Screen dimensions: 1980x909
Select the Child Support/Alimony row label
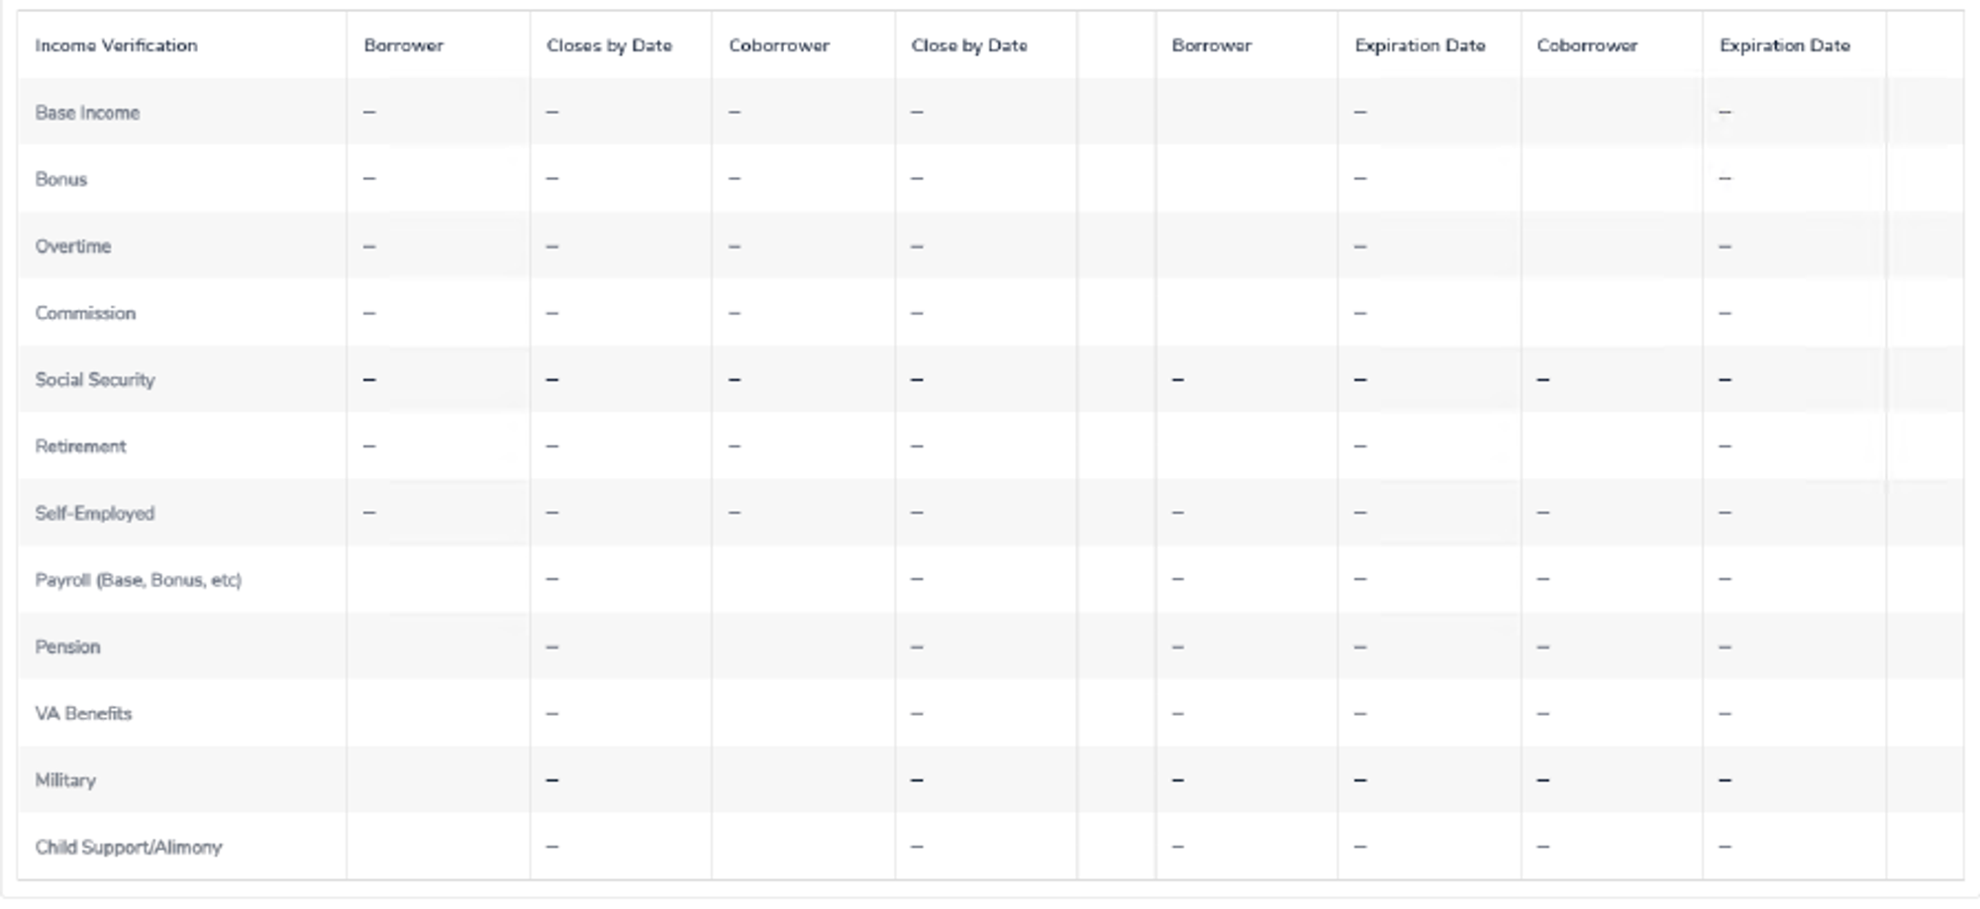click(129, 847)
